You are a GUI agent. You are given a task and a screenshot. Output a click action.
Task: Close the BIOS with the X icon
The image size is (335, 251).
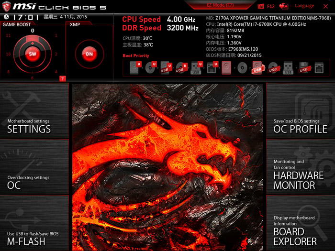coord(326,6)
